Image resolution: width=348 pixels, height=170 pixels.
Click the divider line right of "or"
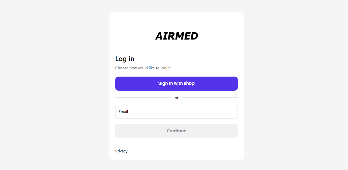pyautogui.click(x=210, y=98)
